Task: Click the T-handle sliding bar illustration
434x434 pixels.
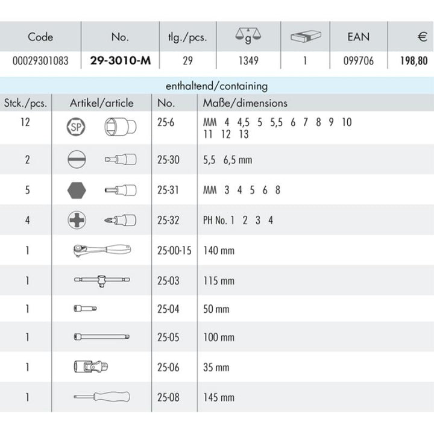Action: (x=101, y=279)
